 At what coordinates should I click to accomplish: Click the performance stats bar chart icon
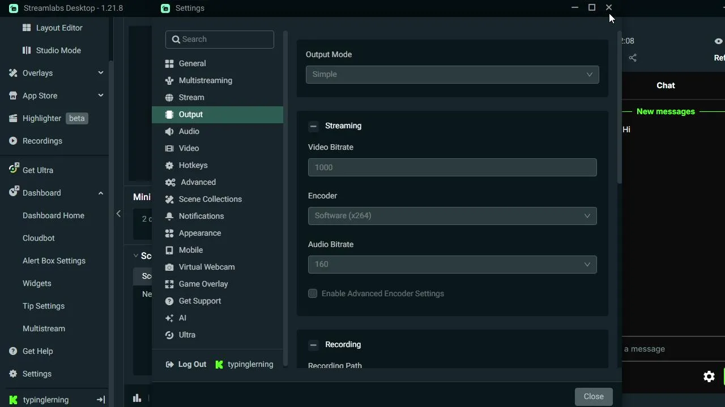click(x=137, y=398)
